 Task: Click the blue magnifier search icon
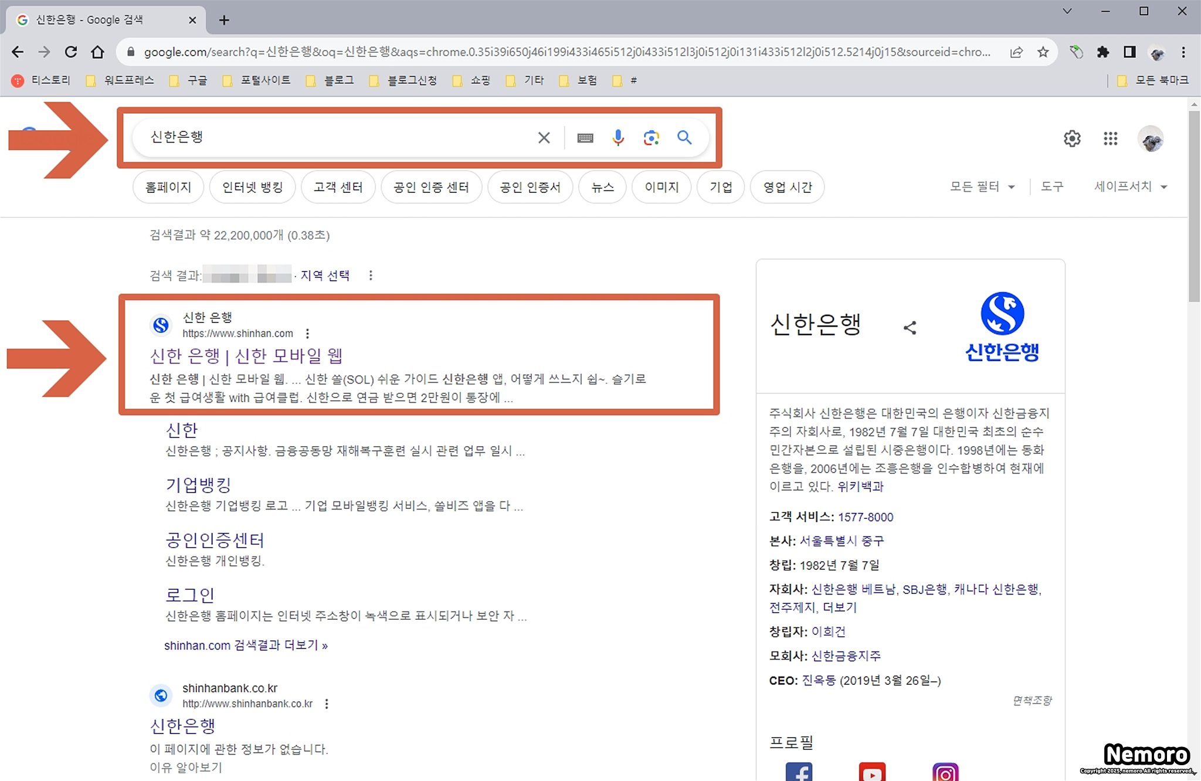pos(684,138)
